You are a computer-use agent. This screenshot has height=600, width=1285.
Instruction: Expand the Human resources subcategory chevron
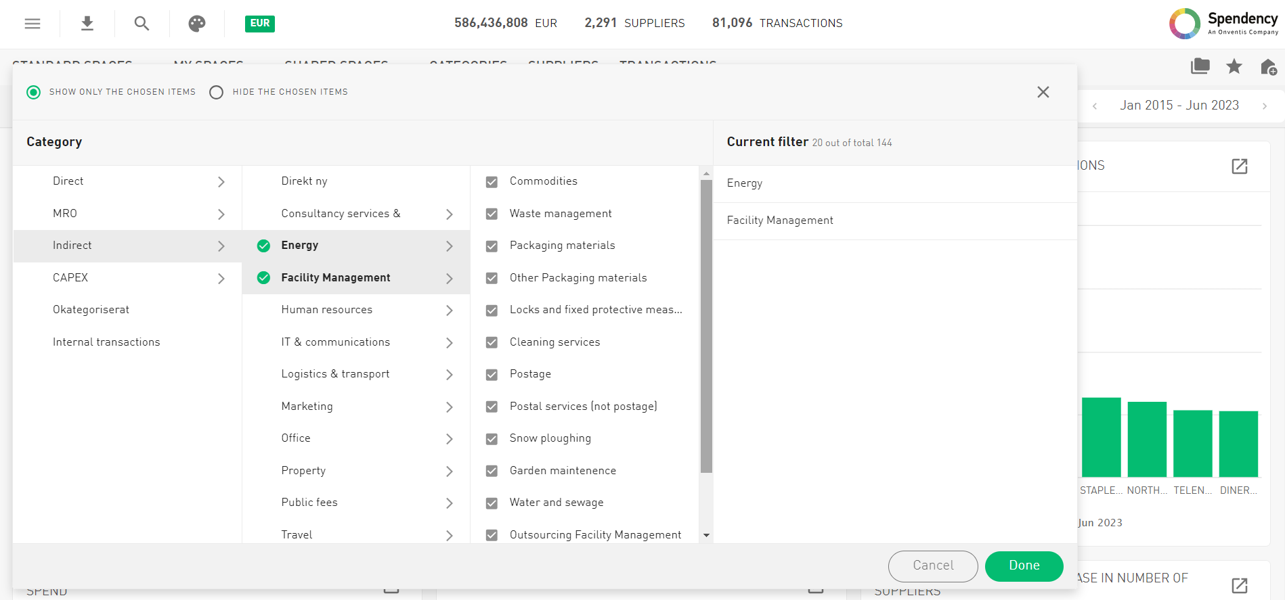pos(450,310)
